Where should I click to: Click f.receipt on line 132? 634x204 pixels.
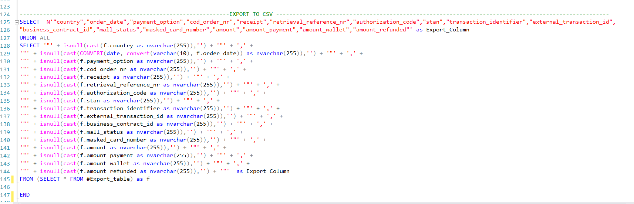click(95, 77)
